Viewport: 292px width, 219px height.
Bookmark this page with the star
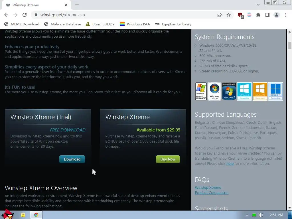coord(229,15)
